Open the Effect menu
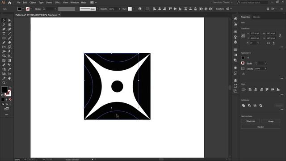The image size is (286, 161). [58, 3]
